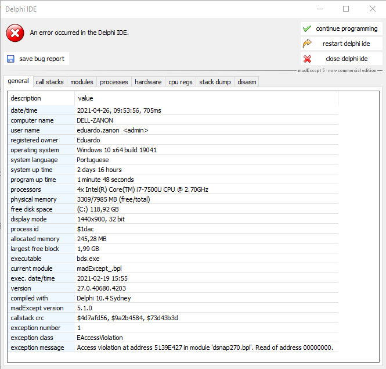386x369 pixels.
Task: Select the computer name value DELL-ZANON
Action: click(x=95, y=120)
